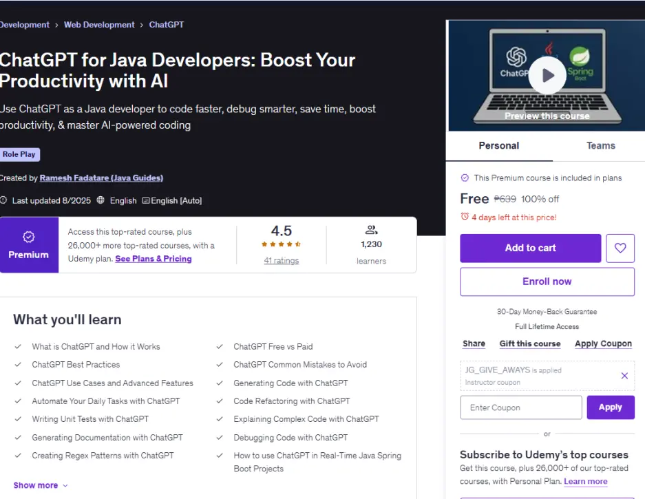Click Apply Coupon link
Image resolution: width=645 pixels, height=499 pixels.
pyautogui.click(x=603, y=343)
